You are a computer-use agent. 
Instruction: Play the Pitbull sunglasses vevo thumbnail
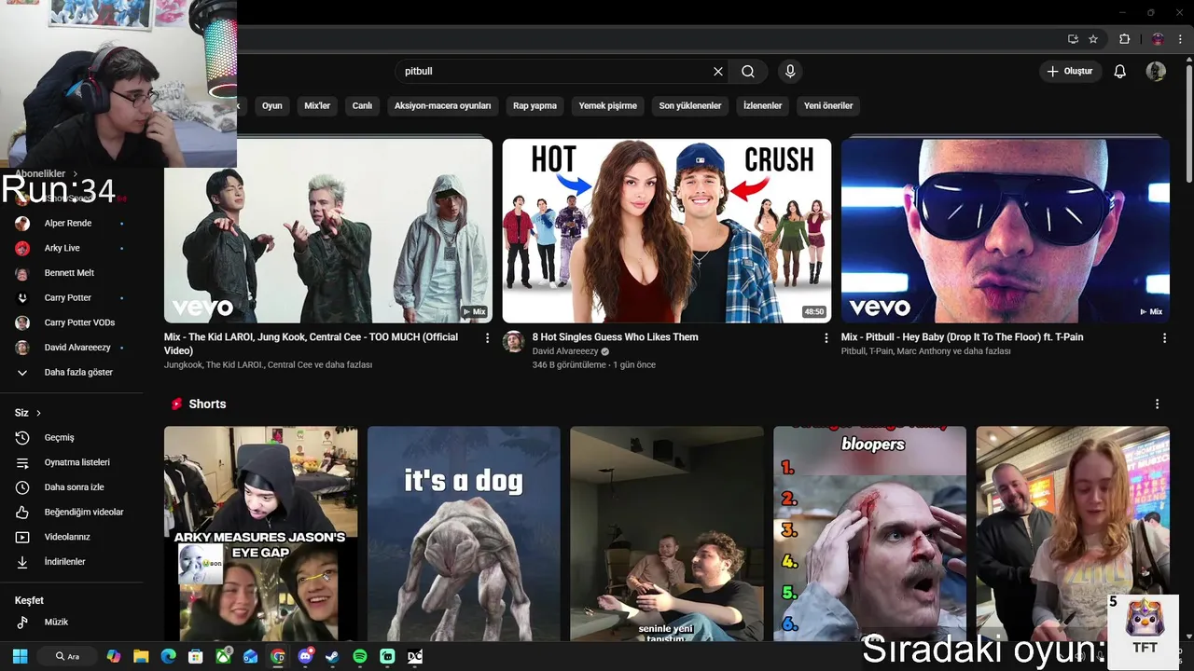tap(1006, 231)
